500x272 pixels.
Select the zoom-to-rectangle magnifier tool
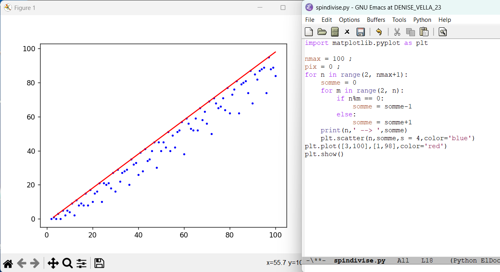[x=67, y=263]
